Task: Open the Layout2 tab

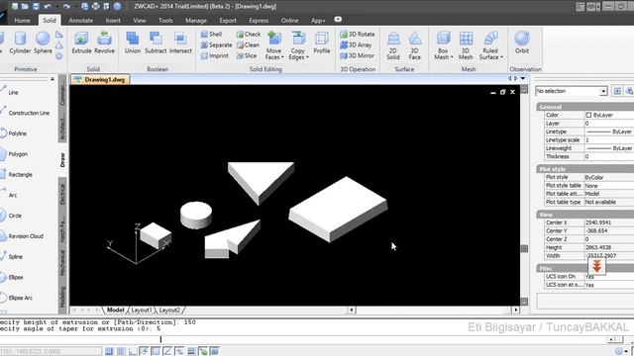Action: [x=169, y=310]
